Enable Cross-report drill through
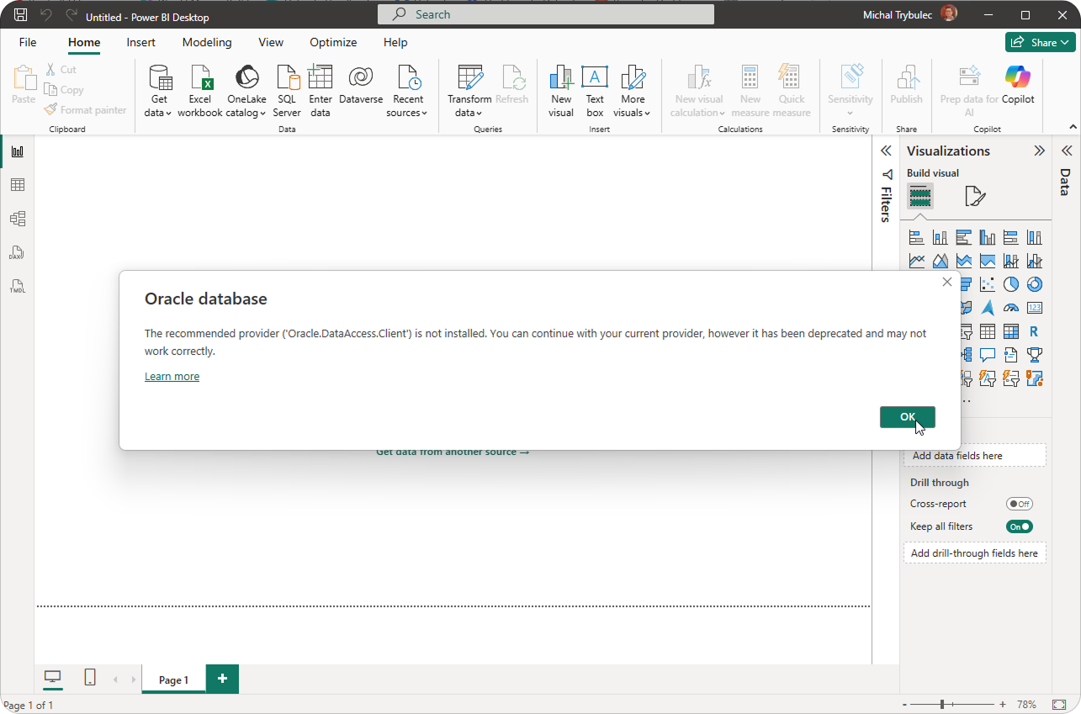Screen dimensions: 1081x714 coord(1019,503)
